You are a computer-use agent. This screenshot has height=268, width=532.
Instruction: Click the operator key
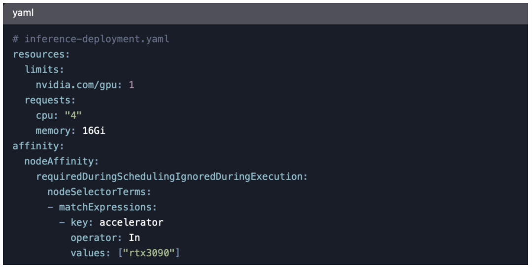pyautogui.click(x=97, y=238)
